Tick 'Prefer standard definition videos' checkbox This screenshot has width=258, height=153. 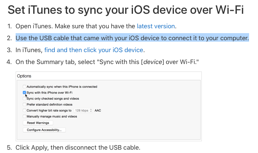click(25, 105)
